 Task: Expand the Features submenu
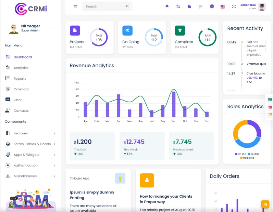30,133
